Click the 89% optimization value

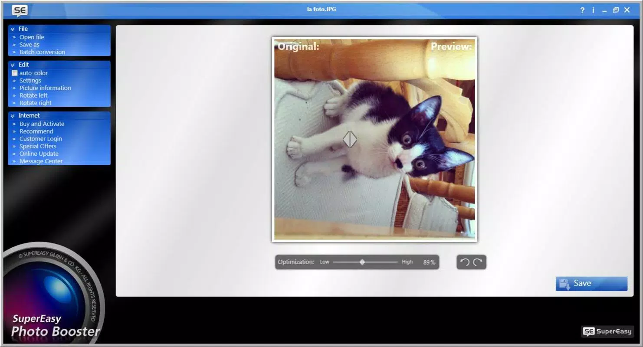point(429,262)
